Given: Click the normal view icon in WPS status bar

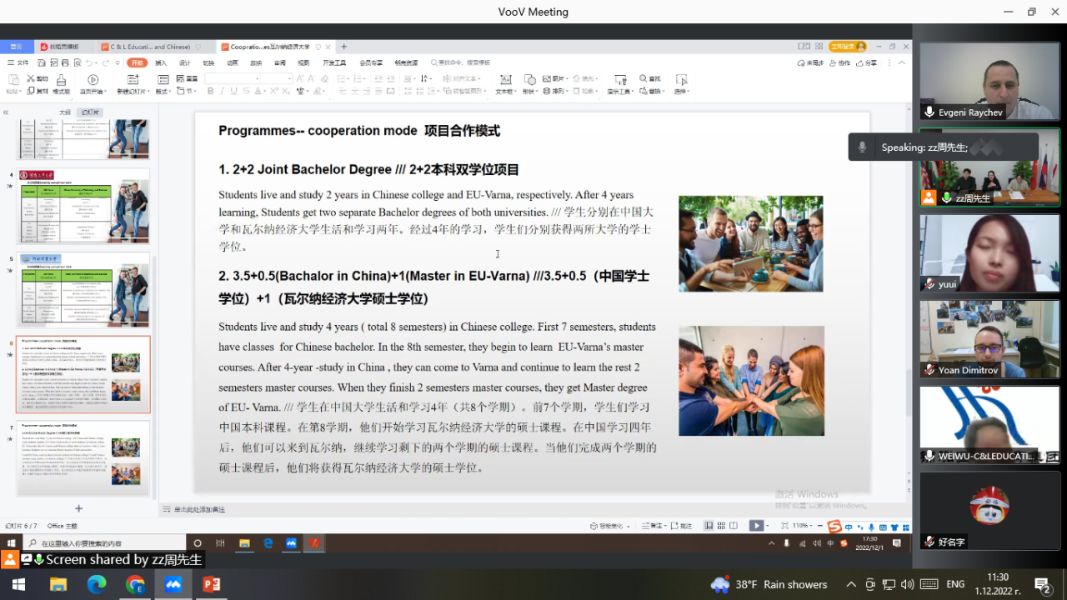Looking at the screenshot, I should point(709,526).
